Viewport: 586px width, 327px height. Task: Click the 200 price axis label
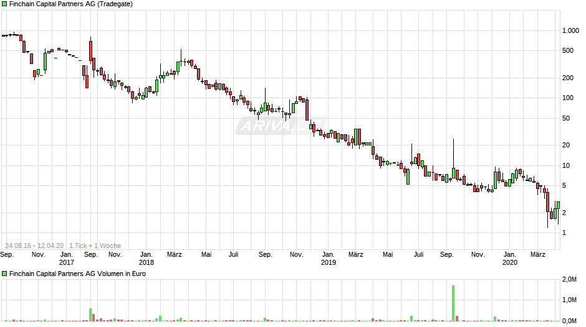568,78
